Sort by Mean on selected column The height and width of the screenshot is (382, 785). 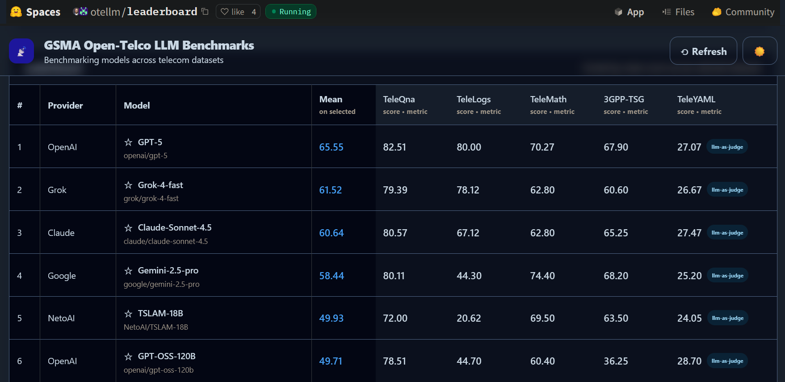coord(337,105)
